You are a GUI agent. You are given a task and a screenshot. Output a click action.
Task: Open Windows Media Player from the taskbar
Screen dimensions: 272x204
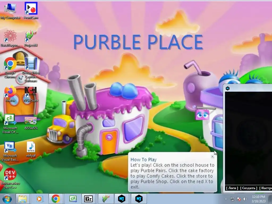click(39, 199)
